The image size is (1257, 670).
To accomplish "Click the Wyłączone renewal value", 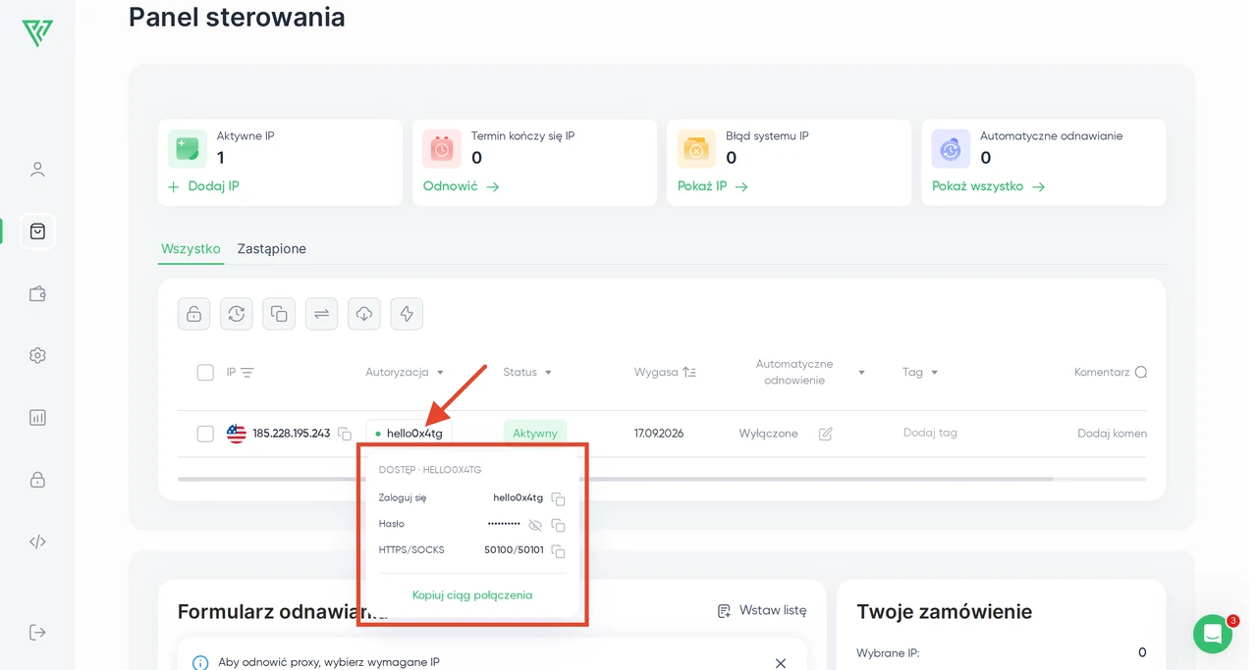I will 769,434.
